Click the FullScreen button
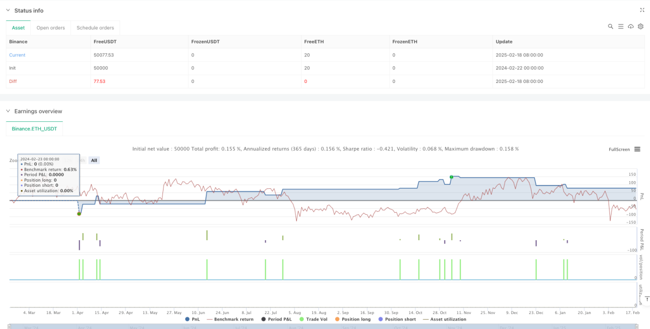Image resolution: width=650 pixels, height=329 pixels. pyautogui.click(x=619, y=149)
